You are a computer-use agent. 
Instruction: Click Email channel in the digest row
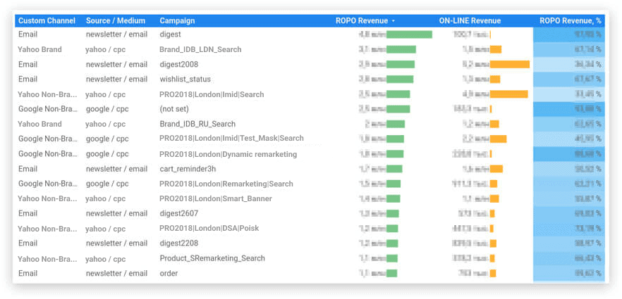click(28, 34)
